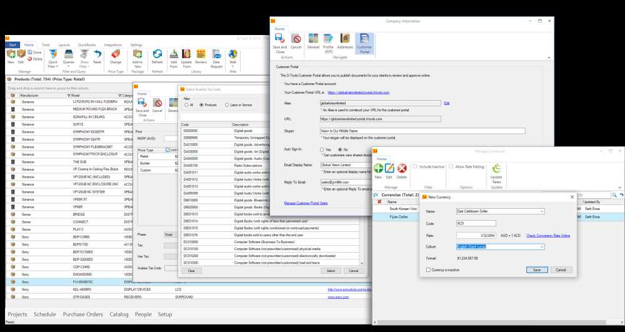This screenshot has height=332, width=625.
Task: Click the search magnifier in Manage Currencies
Action: [614, 195]
